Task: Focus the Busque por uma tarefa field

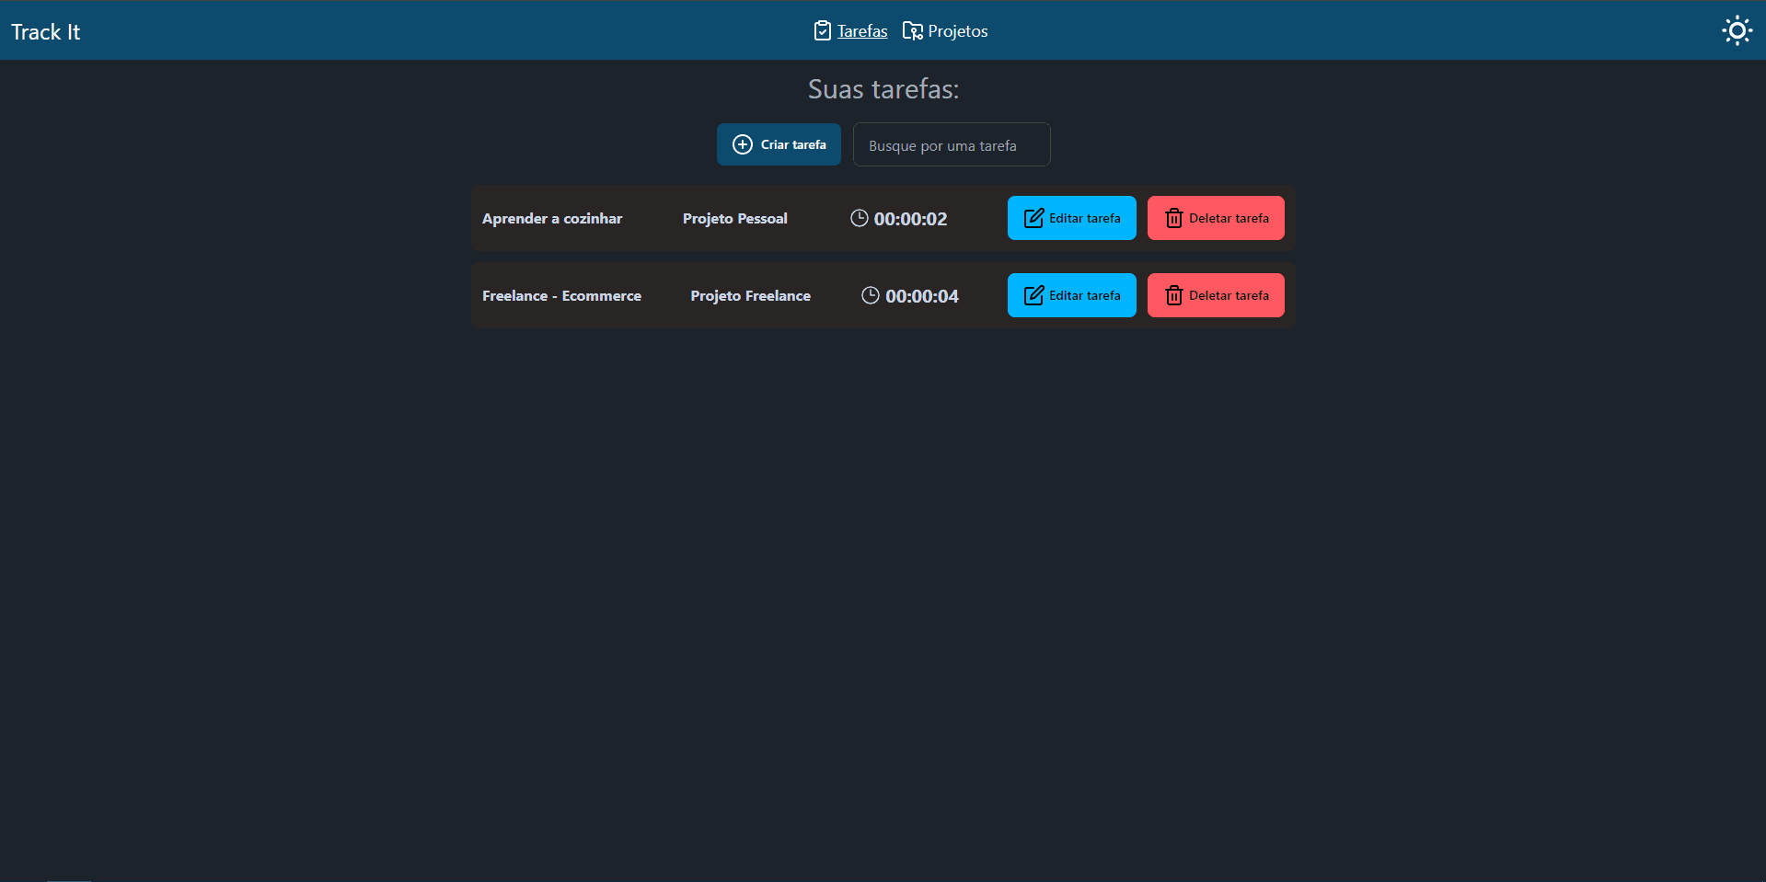Action: point(951,145)
